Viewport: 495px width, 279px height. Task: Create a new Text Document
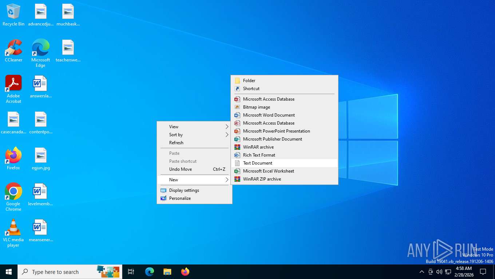[284, 163]
